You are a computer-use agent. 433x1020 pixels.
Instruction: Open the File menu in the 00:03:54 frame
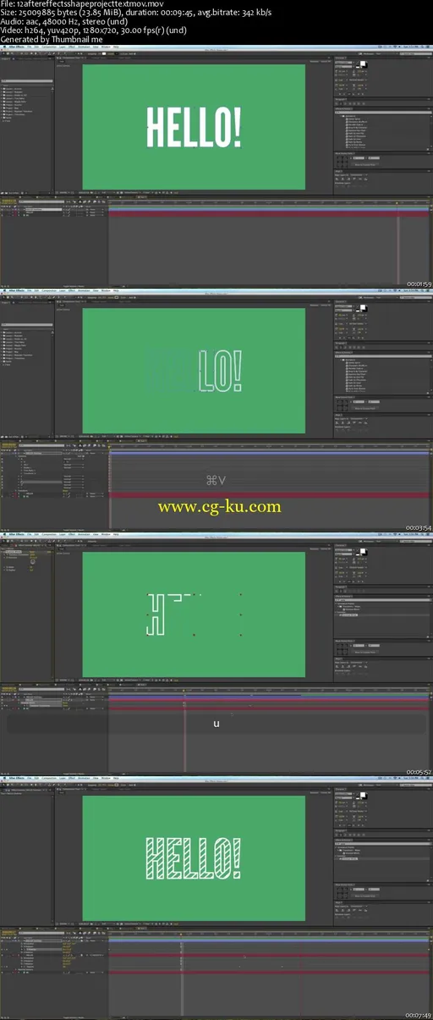[30, 290]
